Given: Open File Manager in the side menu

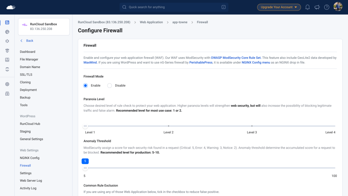Looking at the screenshot, I should [29, 59].
